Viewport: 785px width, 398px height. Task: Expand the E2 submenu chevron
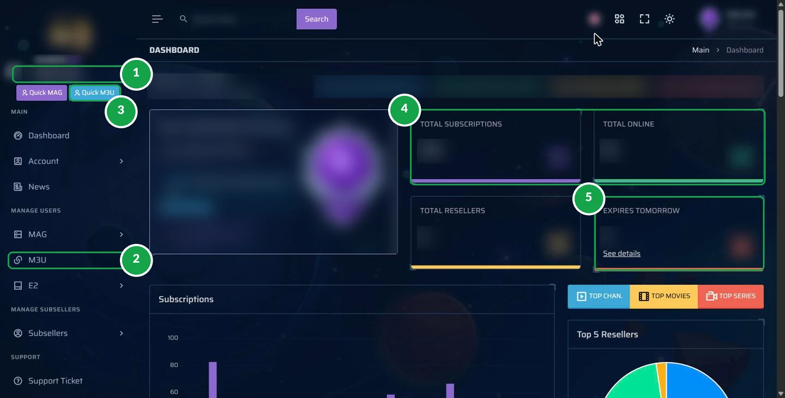point(122,286)
